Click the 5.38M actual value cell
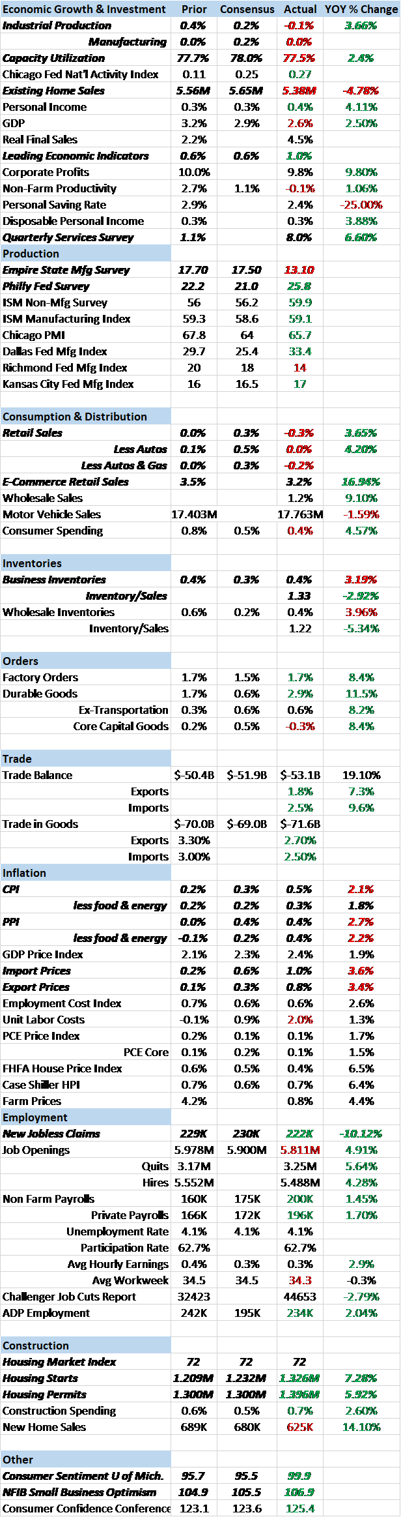This screenshot has height=1517, width=401. pos(299,91)
